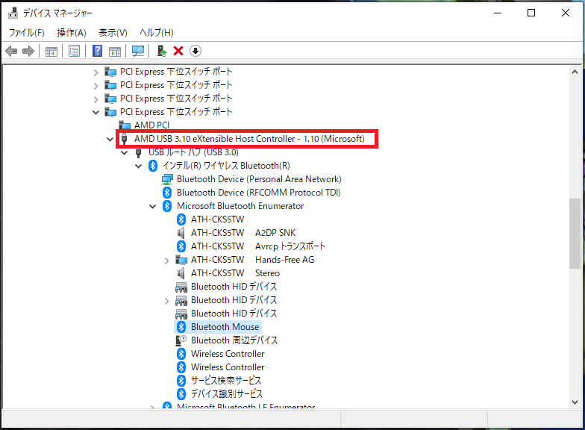Click the red X uninstall device icon
Viewport: 585px width, 430px height.
point(178,51)
